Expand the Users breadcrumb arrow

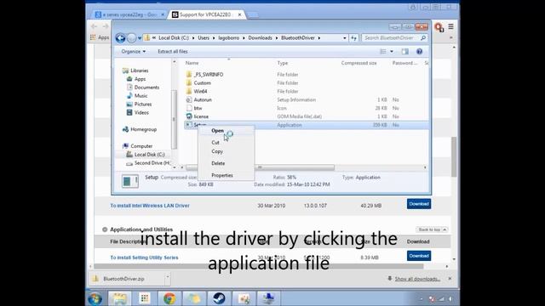pos(214,37)
